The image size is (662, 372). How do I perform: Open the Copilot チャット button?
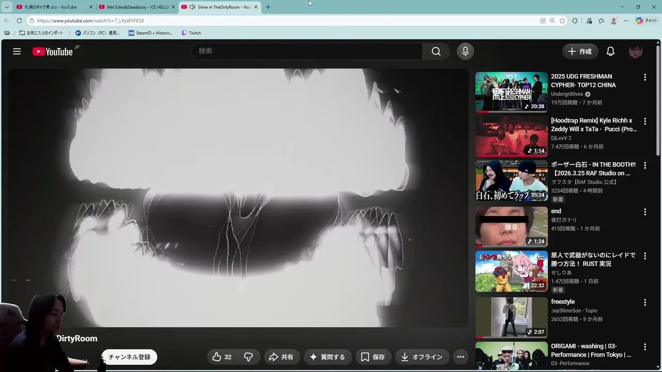tap(646, 21)
